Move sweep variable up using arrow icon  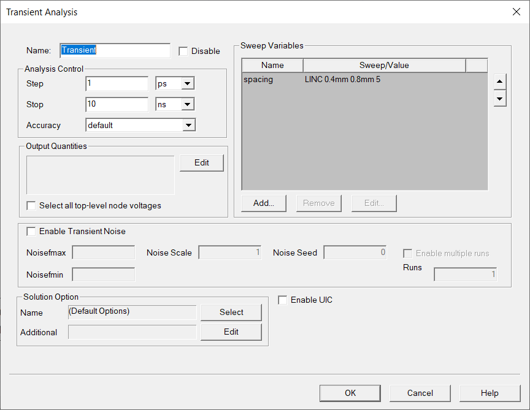[500, 81]
